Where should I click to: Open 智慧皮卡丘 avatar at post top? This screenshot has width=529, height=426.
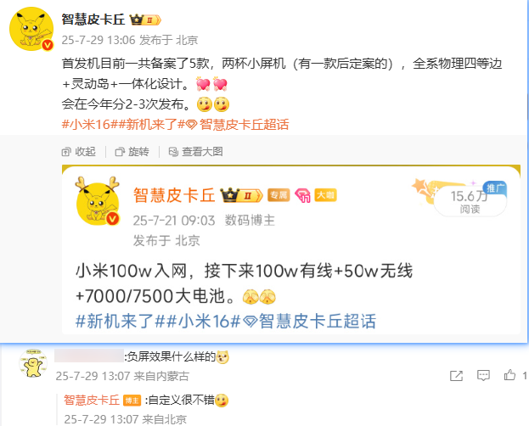tap(31, 29)
